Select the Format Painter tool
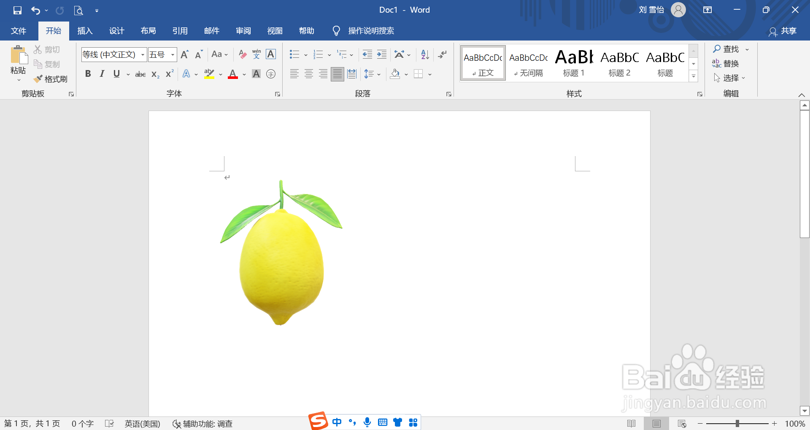810x430 pixels. point(51,78)
